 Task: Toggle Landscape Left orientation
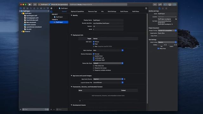(x=94, y=58)
